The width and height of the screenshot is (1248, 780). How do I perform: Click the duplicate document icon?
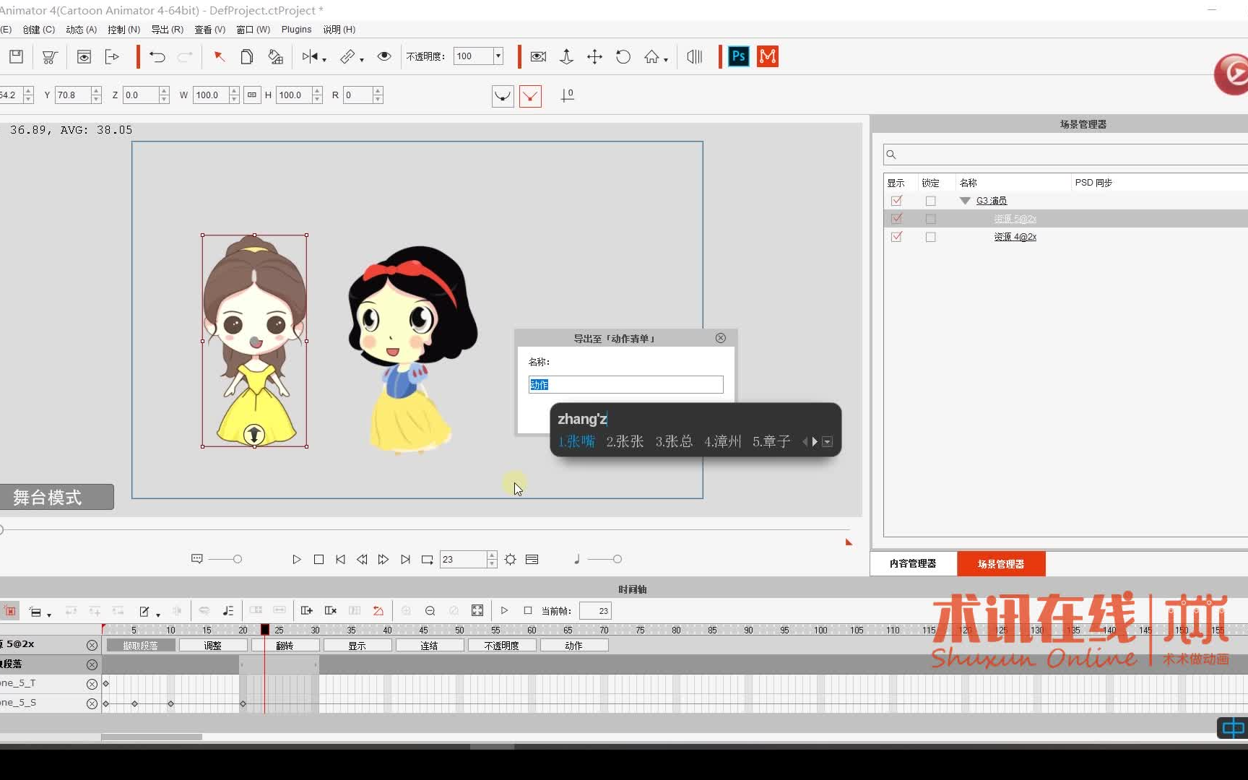(x=246, y=56)
